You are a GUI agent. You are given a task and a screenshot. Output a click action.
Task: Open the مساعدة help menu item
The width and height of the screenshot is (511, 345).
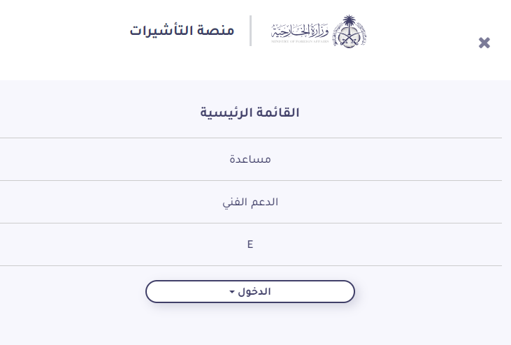(x=250, y=159)
